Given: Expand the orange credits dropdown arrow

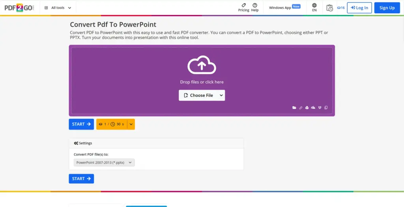Looking at the screenshot, I should tap(131, 124).
